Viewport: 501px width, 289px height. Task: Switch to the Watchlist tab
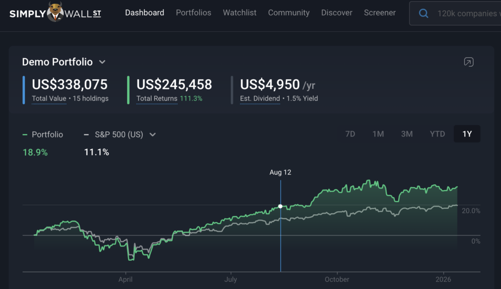(x=239, y=13)
